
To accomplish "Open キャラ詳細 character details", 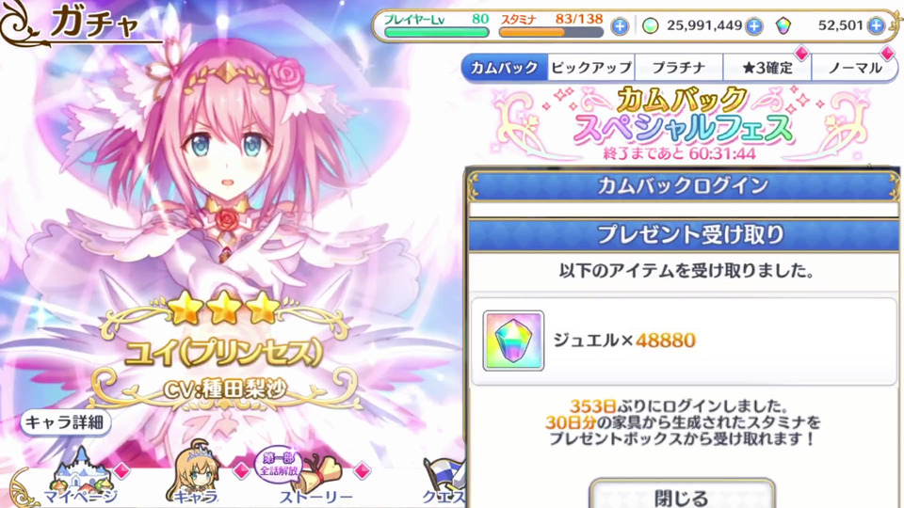I will coord(66,422).
